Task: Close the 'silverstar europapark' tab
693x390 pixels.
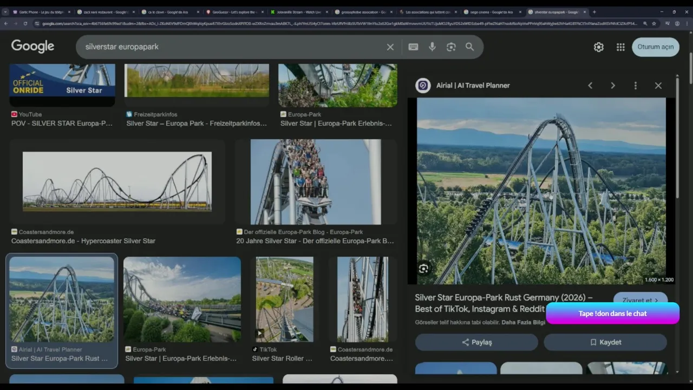Action: tap(584, 12)
